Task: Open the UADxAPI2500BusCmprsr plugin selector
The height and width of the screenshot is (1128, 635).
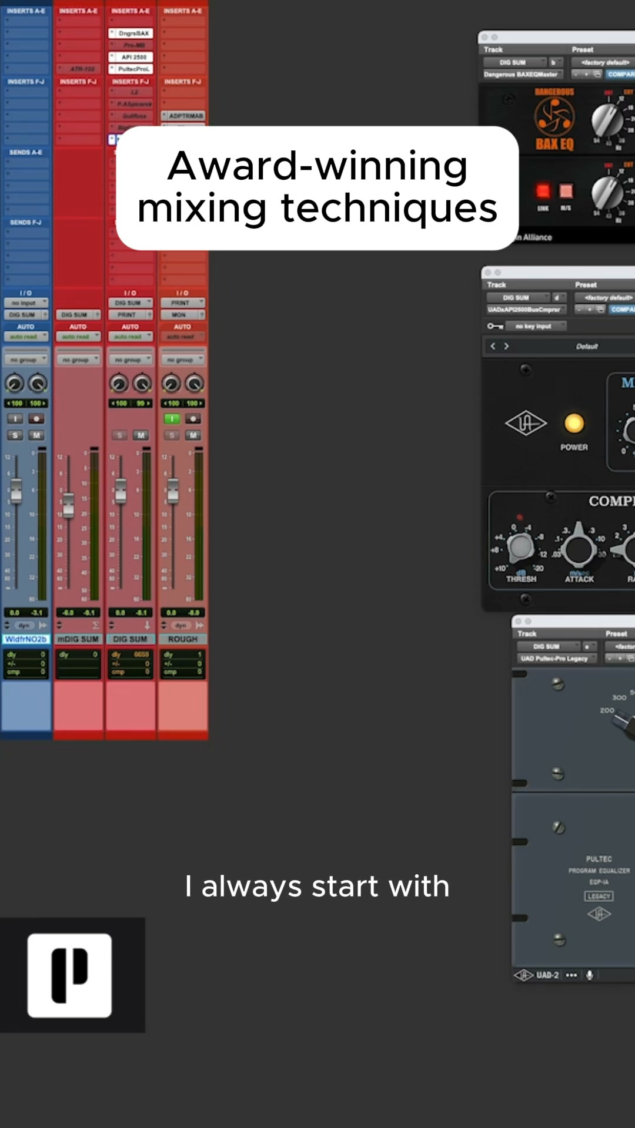Action: pos(526,310)
